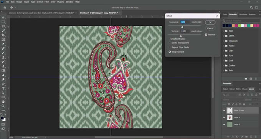Click the Horizontal offset slider handle

click(182, 27)
